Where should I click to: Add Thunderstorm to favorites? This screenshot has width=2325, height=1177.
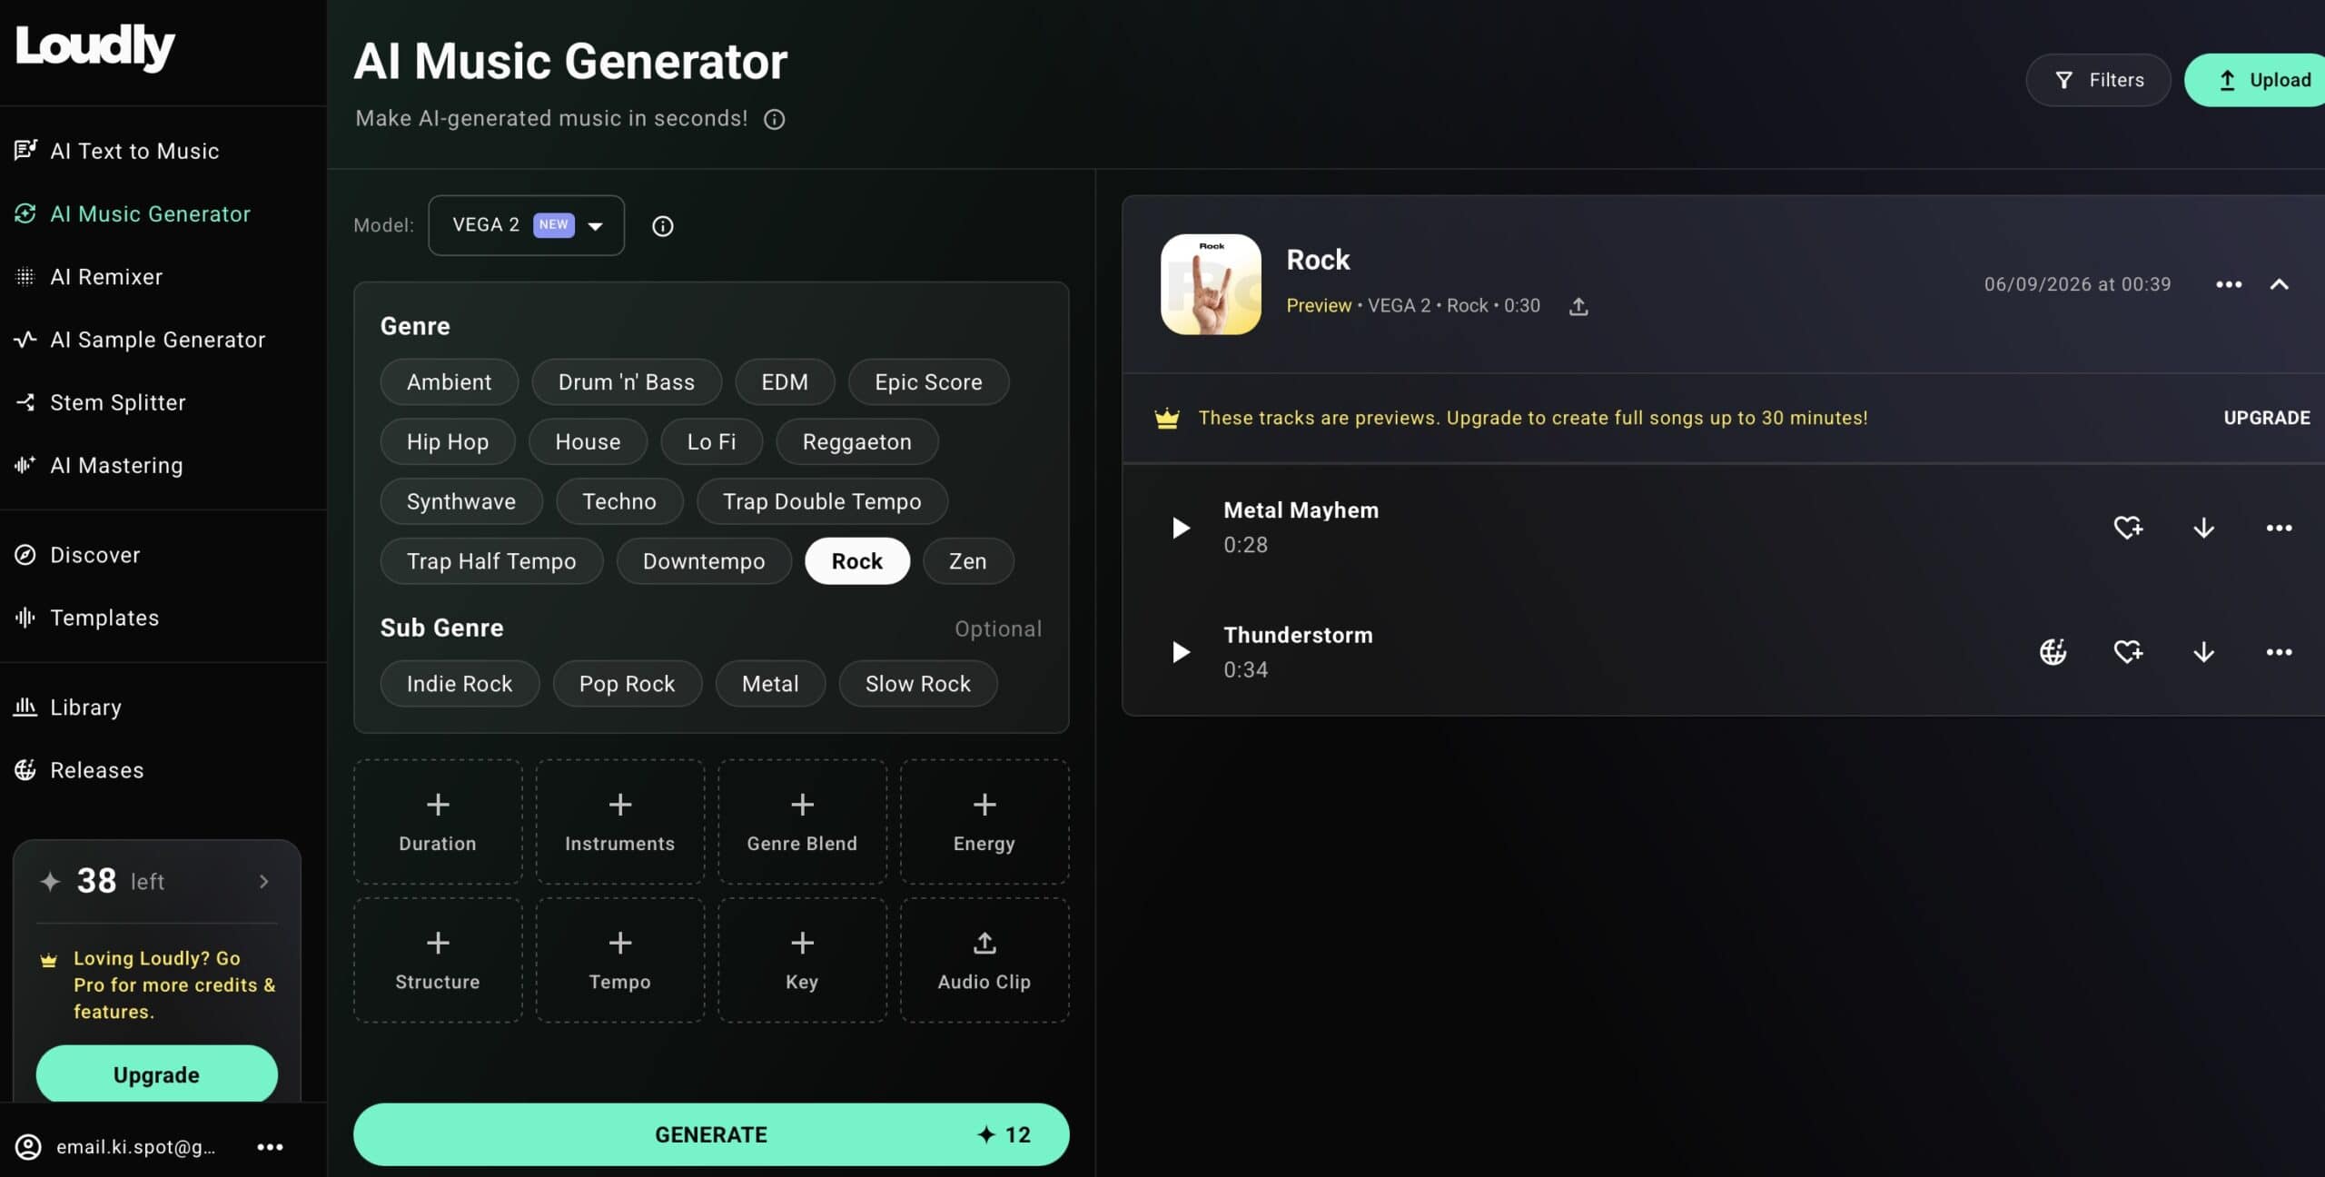2128,652
